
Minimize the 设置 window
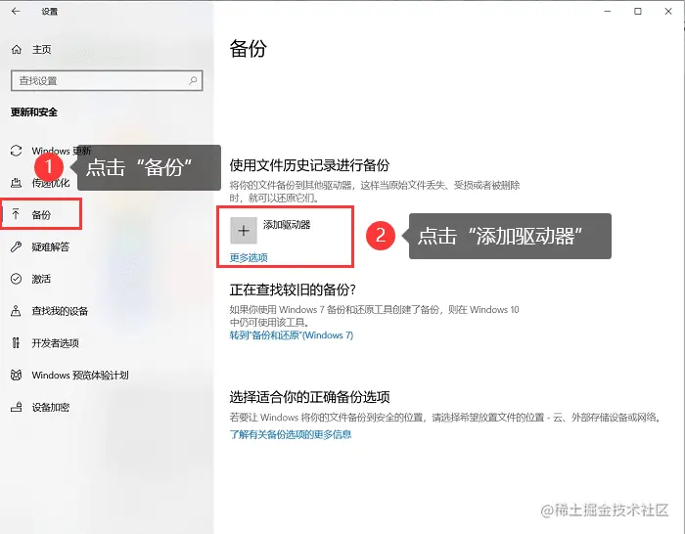point(608,12)
